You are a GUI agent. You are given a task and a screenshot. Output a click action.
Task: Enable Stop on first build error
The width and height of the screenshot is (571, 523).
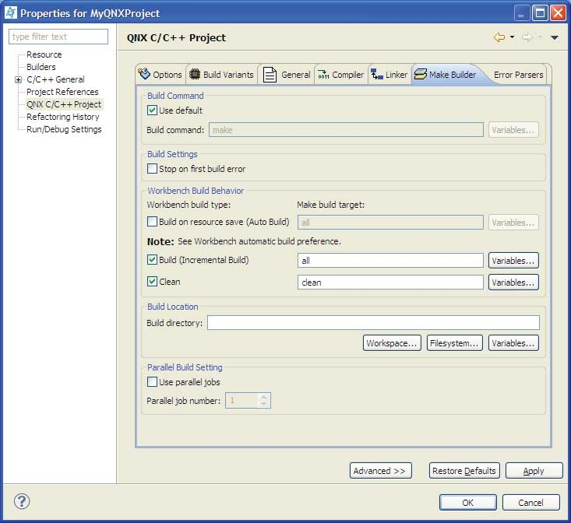tap(153, 169)
